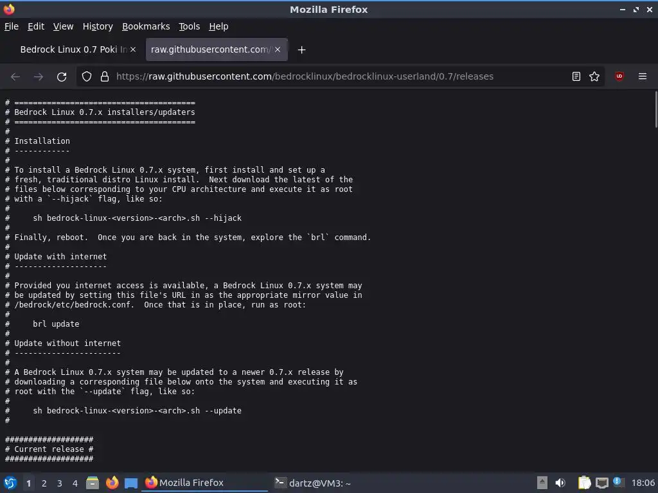Open the View menu
Image resolution: width=658 pixels, height=493 pixels.
point(63,26)
